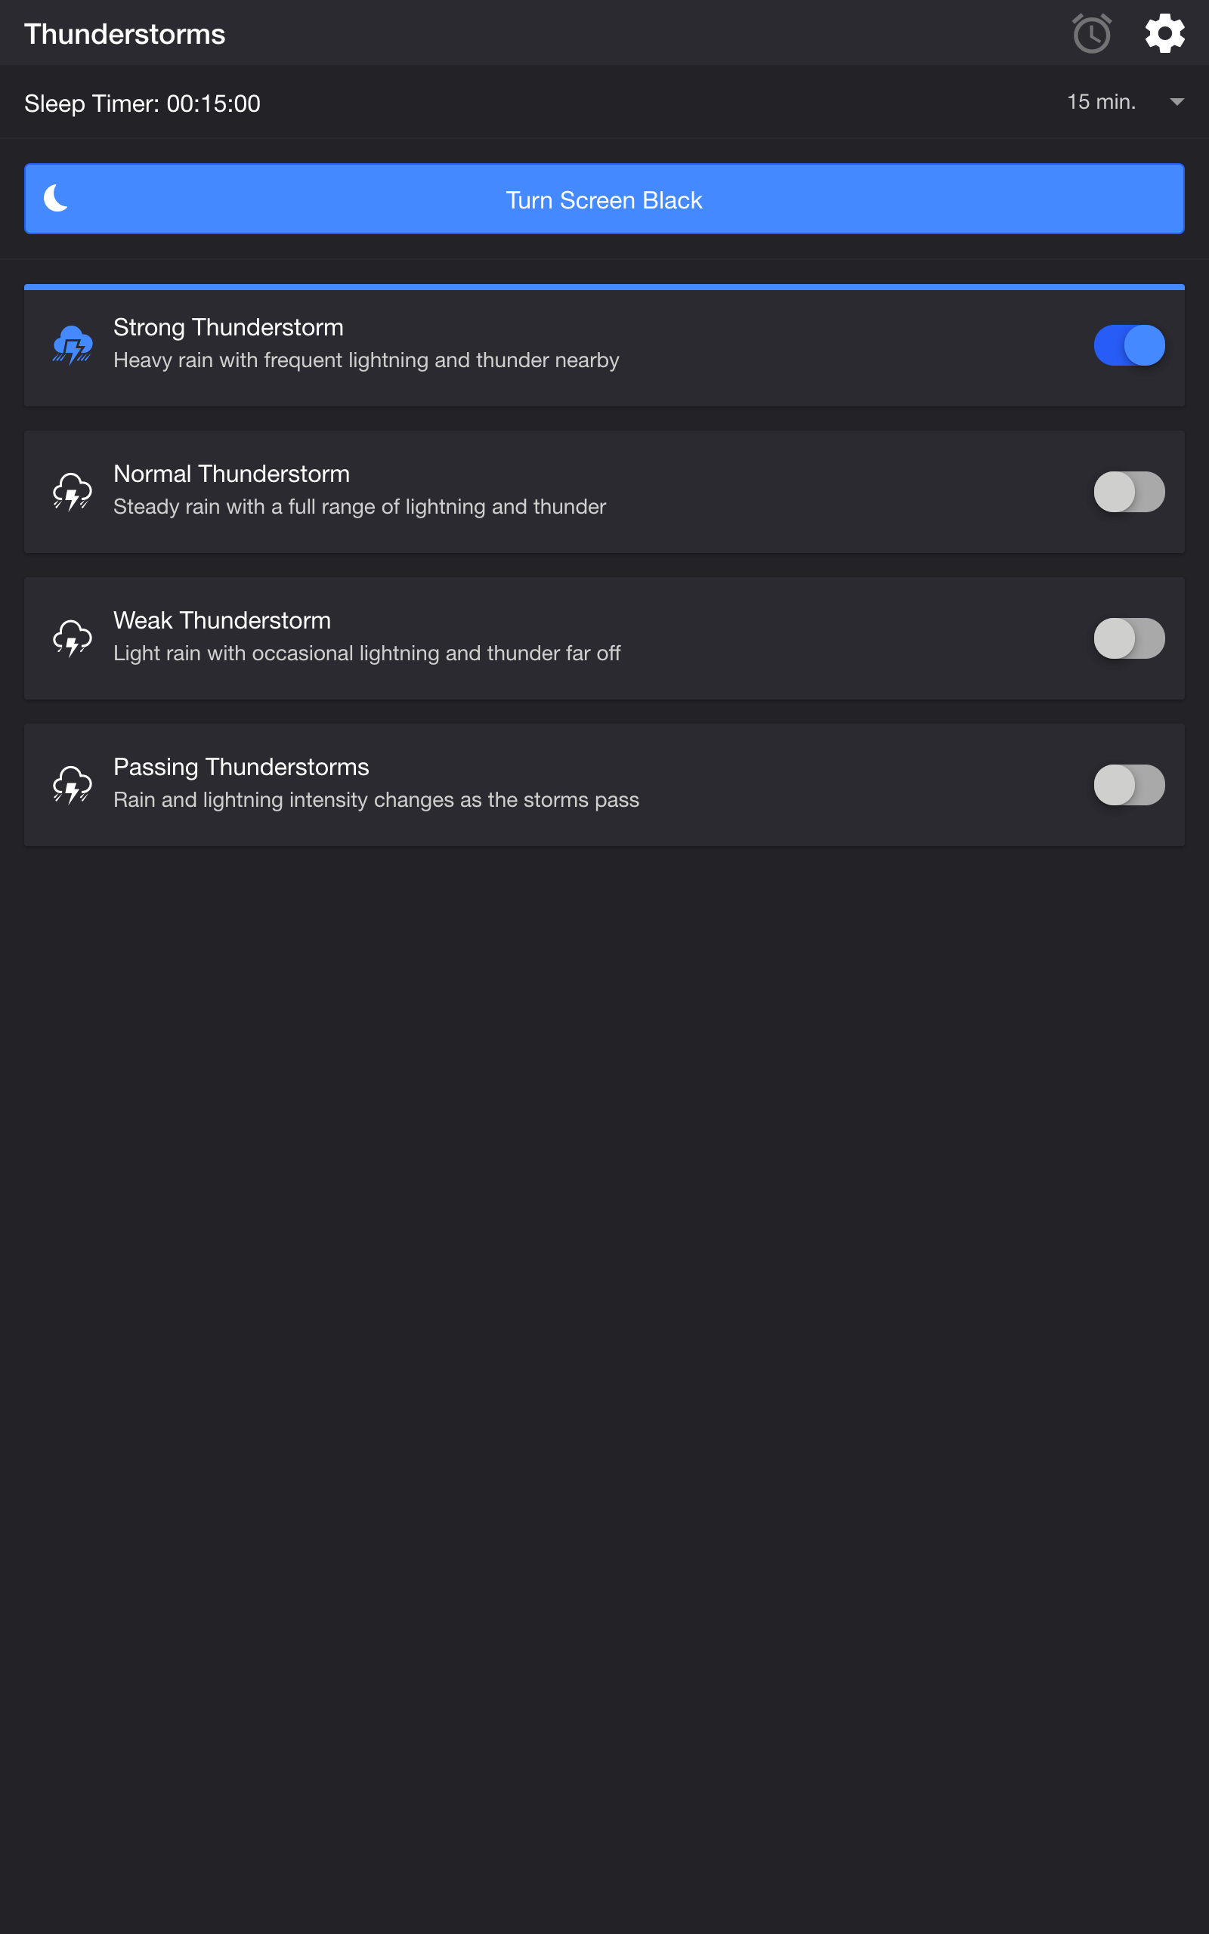Select the Normal Thunderstorm title
The image size is (1209, 1934).
[x=231, y=474]
